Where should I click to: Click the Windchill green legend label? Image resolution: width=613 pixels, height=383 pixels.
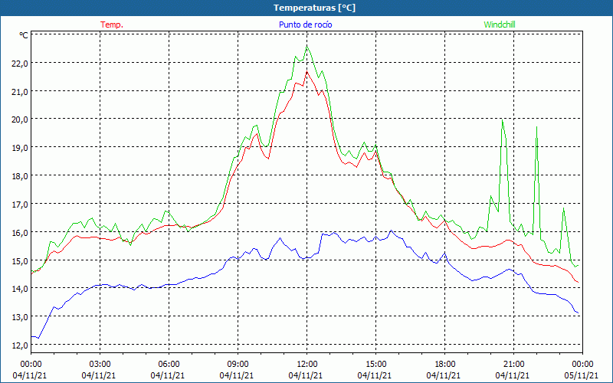click(x=500, y=25)
